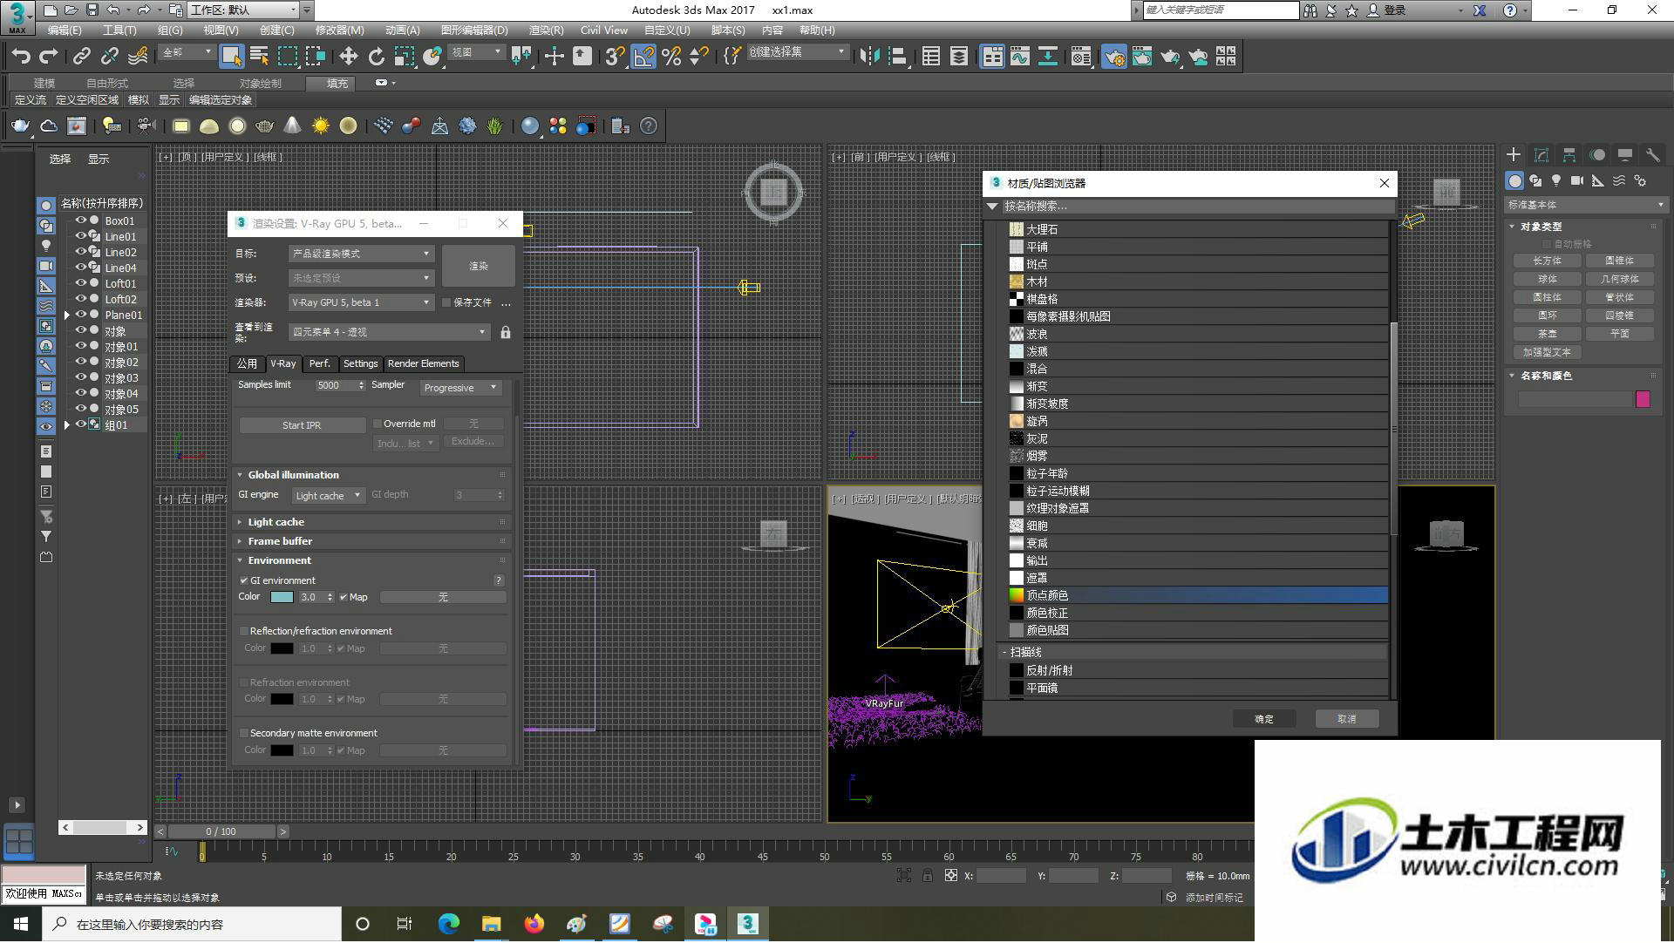Select the Link objects tool
Screen dimensions: 1674x943
pos(82,57)
